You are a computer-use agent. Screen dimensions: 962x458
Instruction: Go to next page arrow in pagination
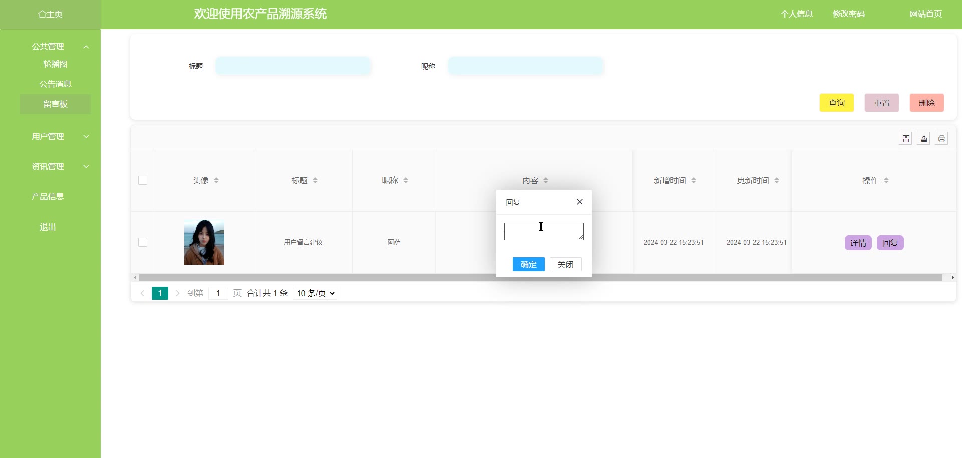tap(177, 293)
